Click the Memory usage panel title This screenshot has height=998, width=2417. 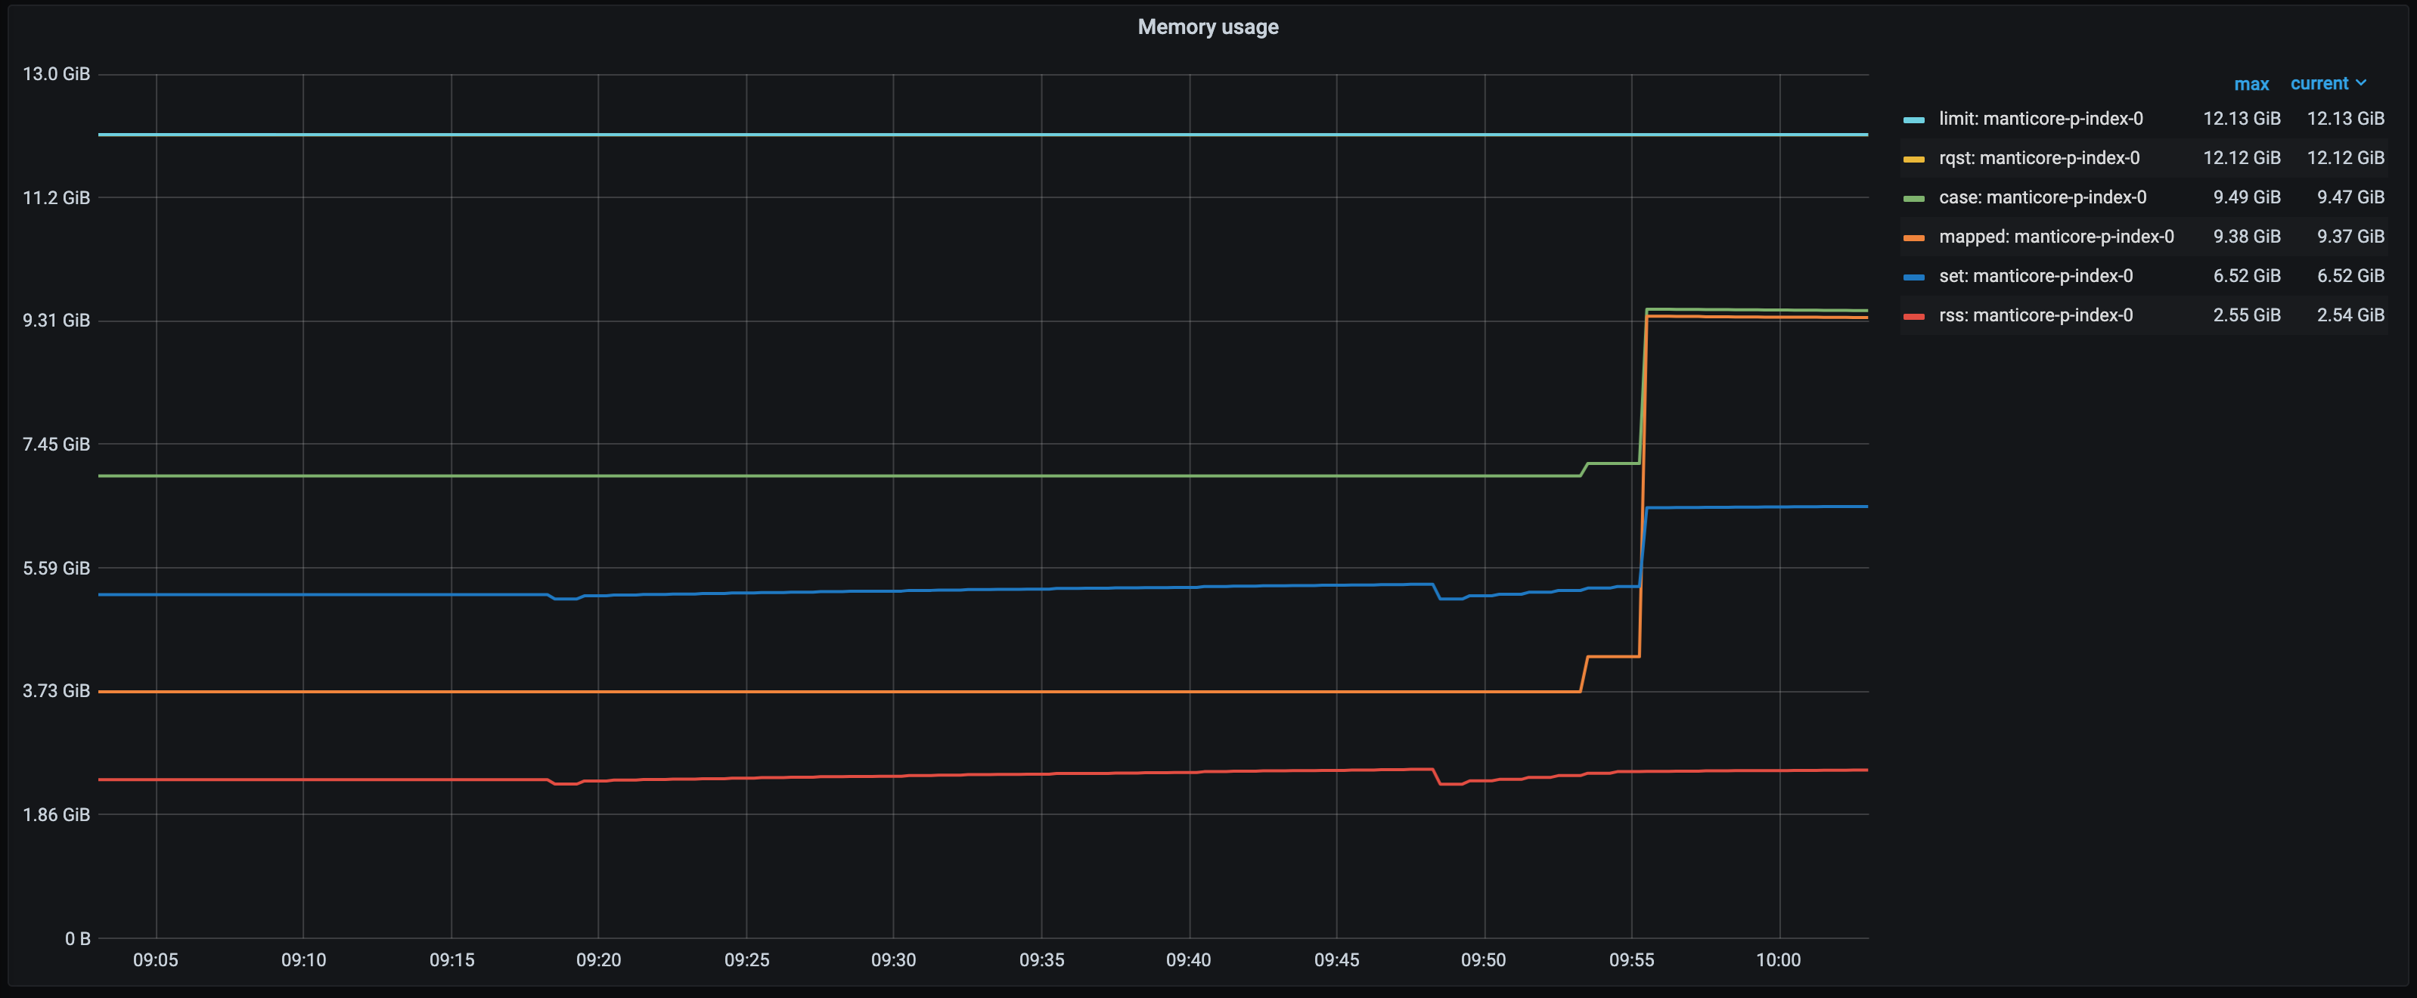1208,27
